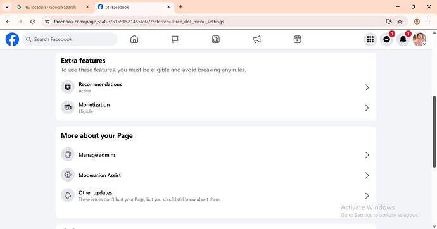Expand the Moderation Assist row chevron
437x229 pixels.
coord(367,175)
